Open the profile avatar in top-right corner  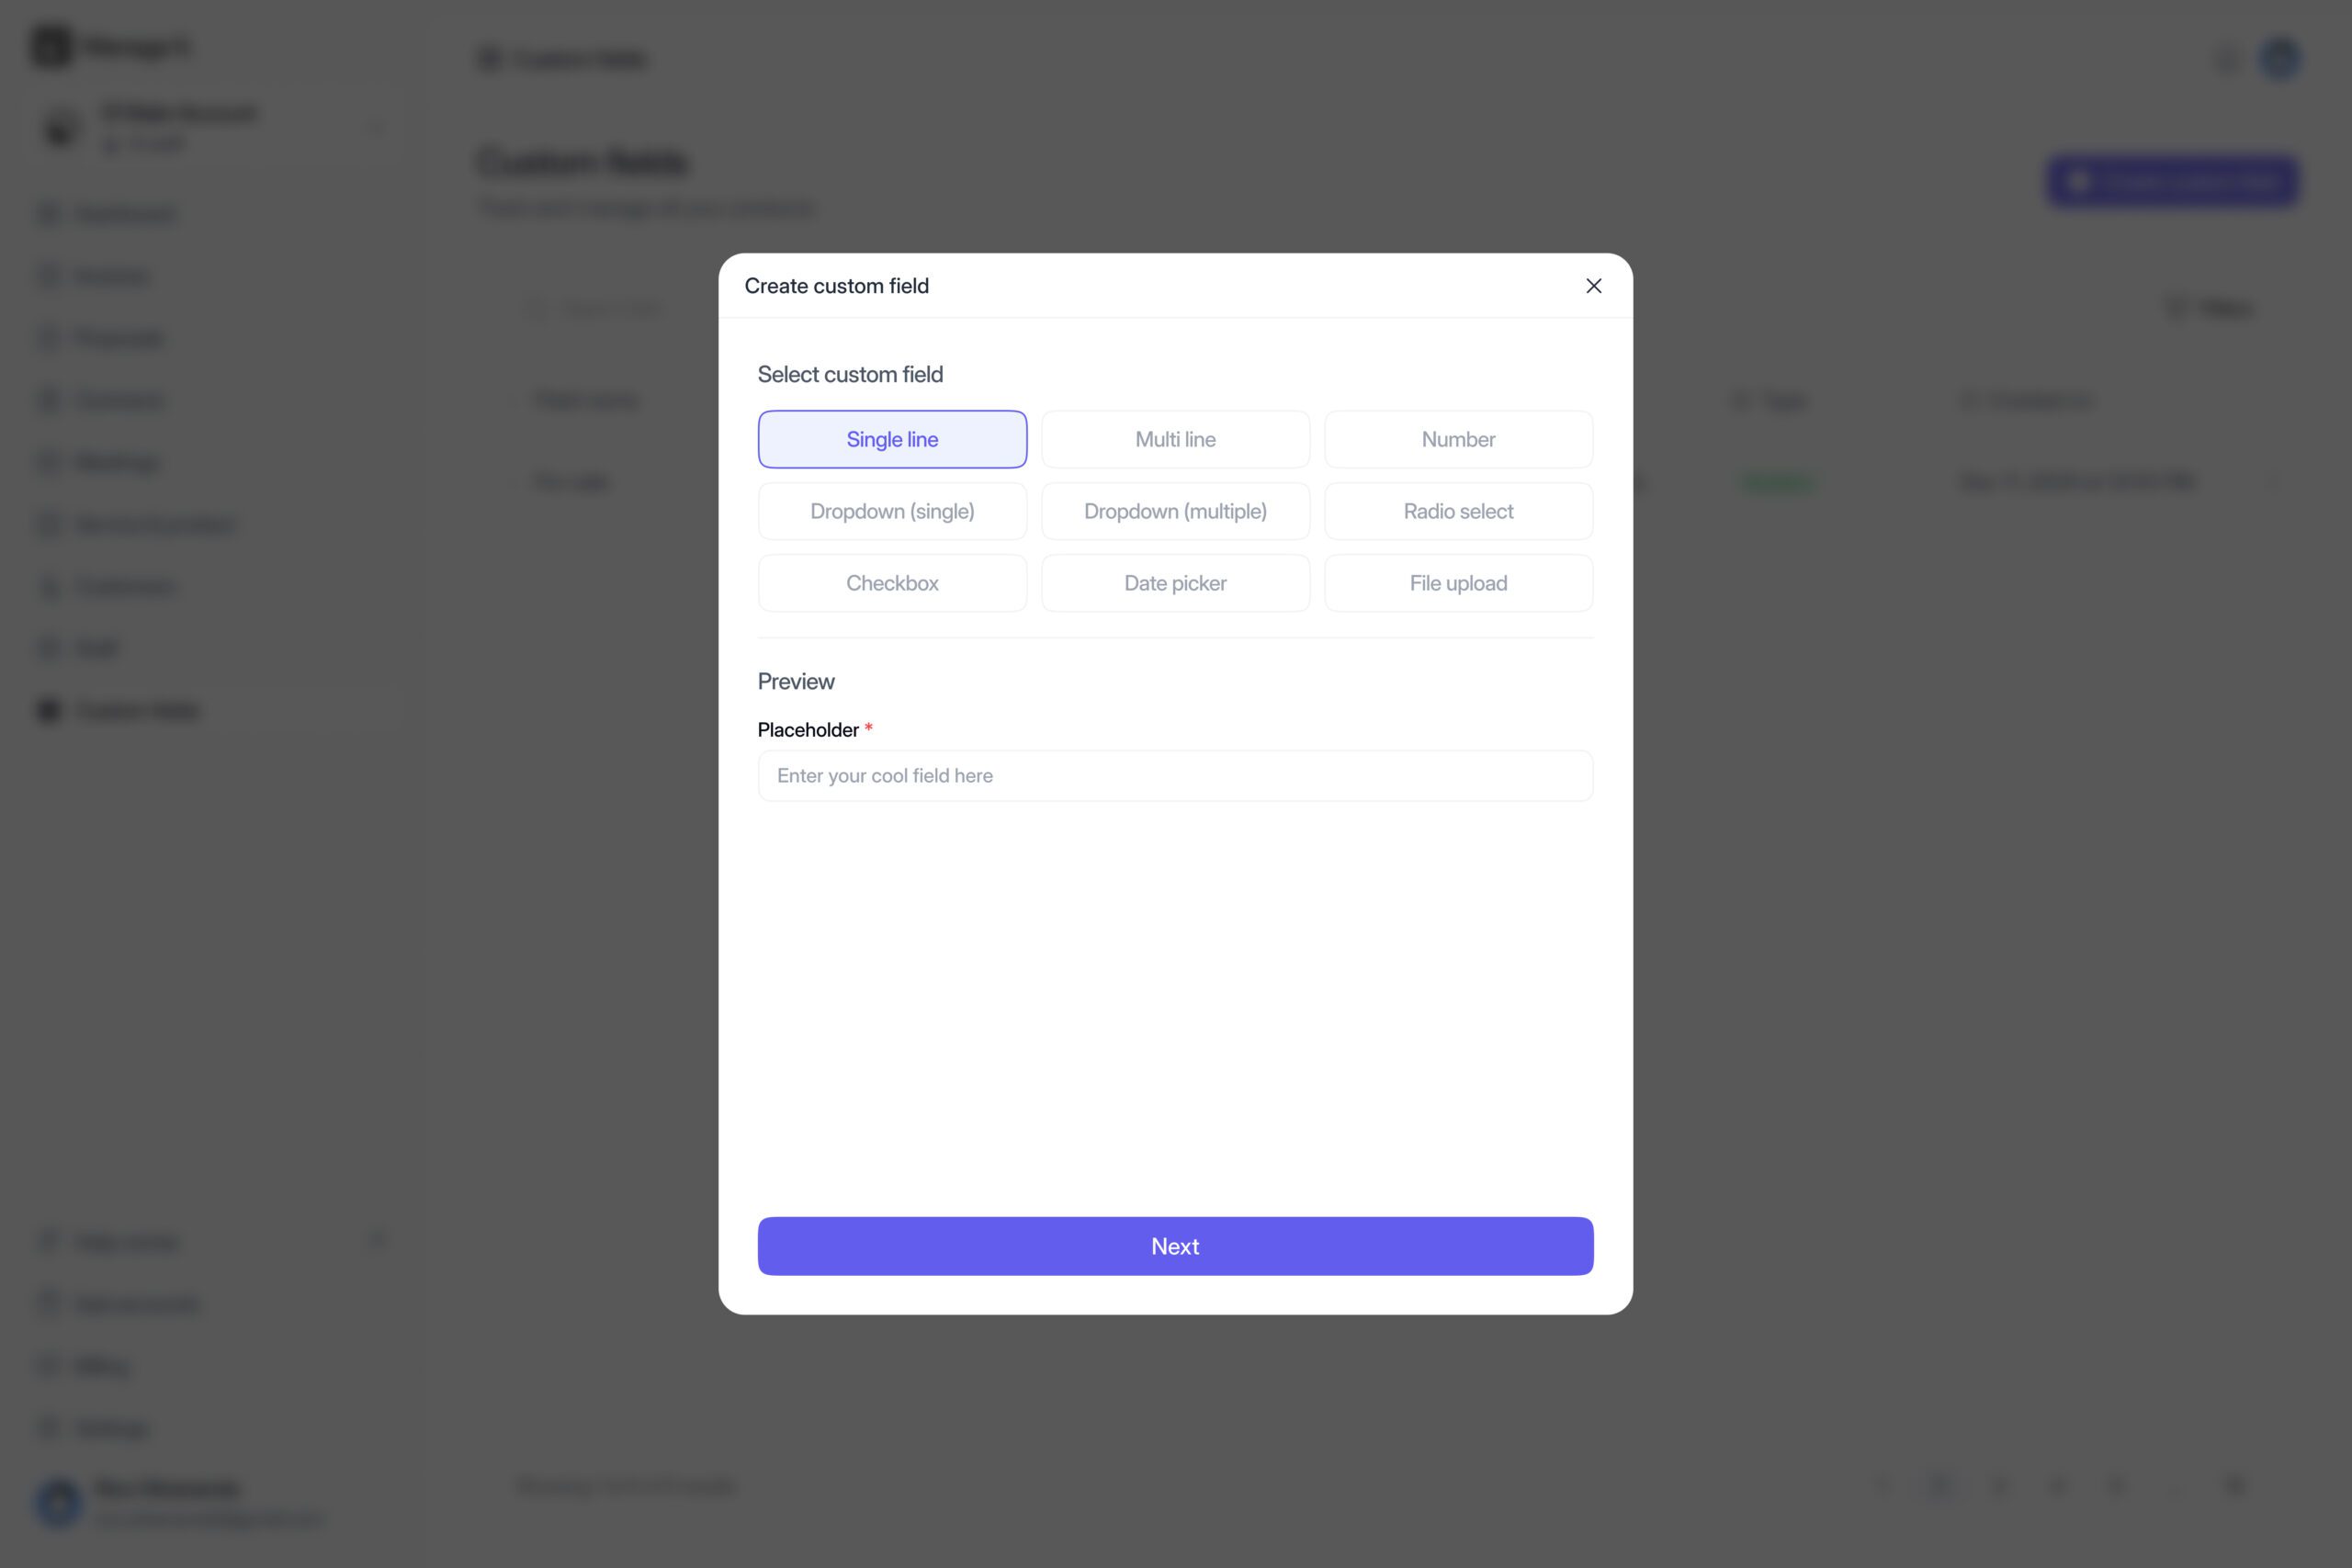[2280, 58]
